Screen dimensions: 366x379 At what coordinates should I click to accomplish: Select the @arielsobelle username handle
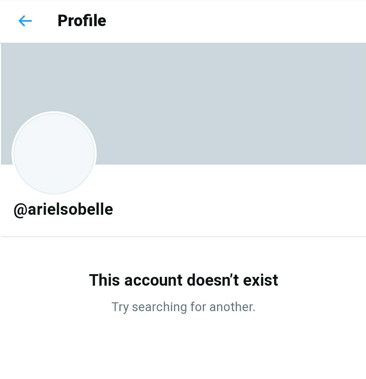tap(63, 210)
